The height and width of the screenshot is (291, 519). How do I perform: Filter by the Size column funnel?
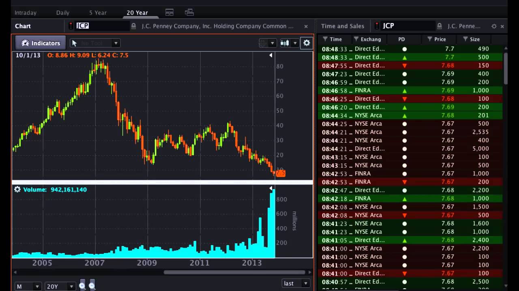click(x=465, y=39)
